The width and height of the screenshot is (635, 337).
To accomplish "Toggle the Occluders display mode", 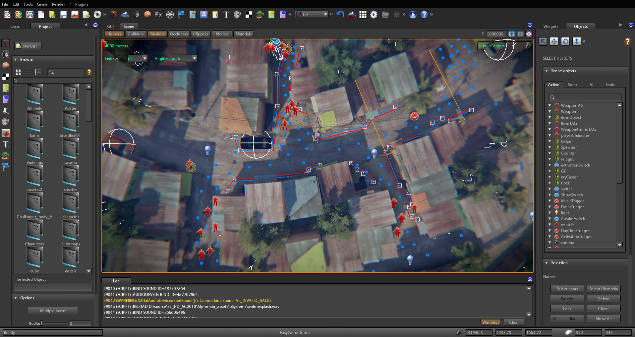I will [x=179, y=33].
